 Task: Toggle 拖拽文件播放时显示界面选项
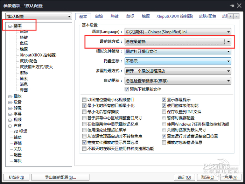point(84,142)
